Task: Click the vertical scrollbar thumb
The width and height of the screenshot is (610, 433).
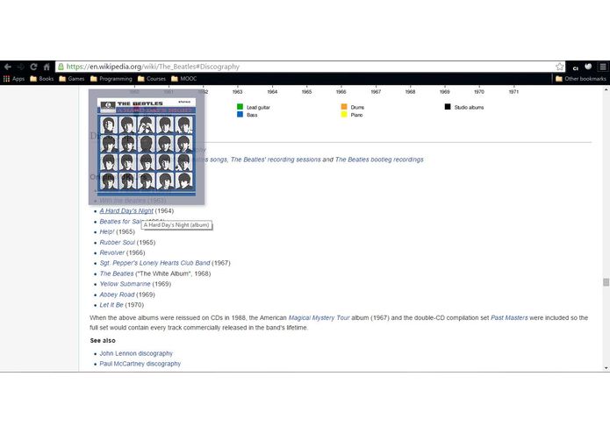Action: point(606,282)
